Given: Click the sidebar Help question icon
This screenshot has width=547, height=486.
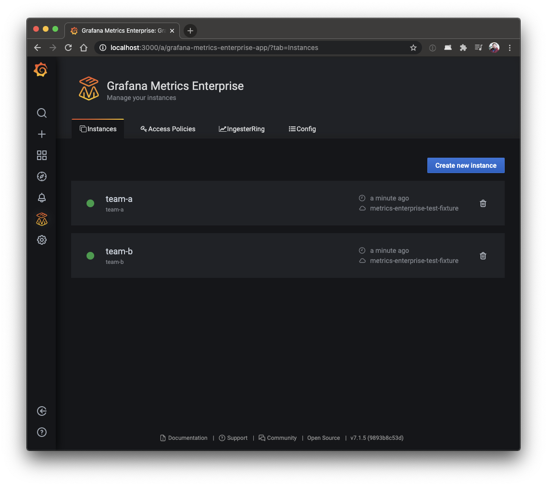Looking at the screenshot, I should tap(42, 432).
